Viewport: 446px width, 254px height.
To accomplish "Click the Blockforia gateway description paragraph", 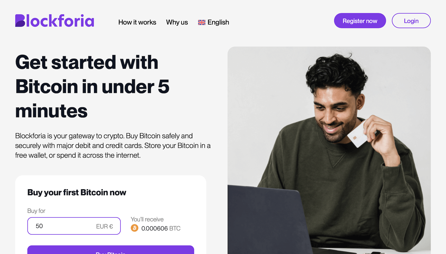I will tap(113, 145).
